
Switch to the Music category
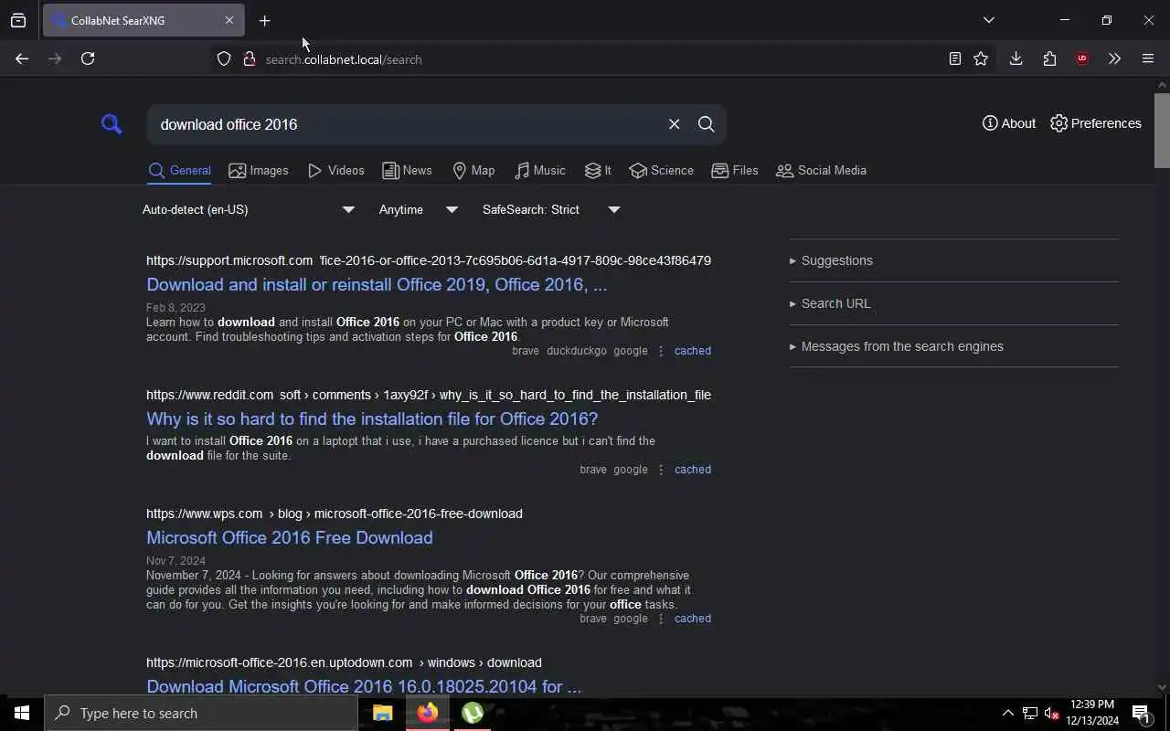539,170
